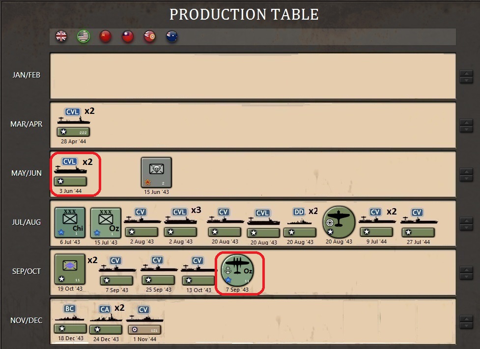Click the up arrow for the JUL/AUG row

coord(466,220)
